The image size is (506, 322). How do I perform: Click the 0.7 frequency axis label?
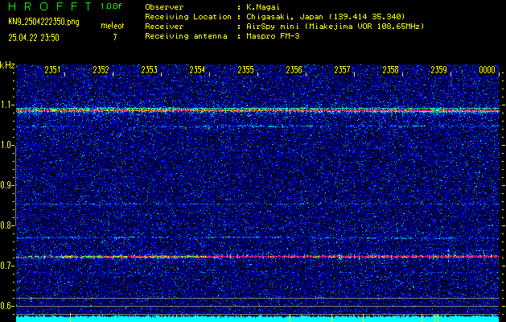(x=6, y=266)
